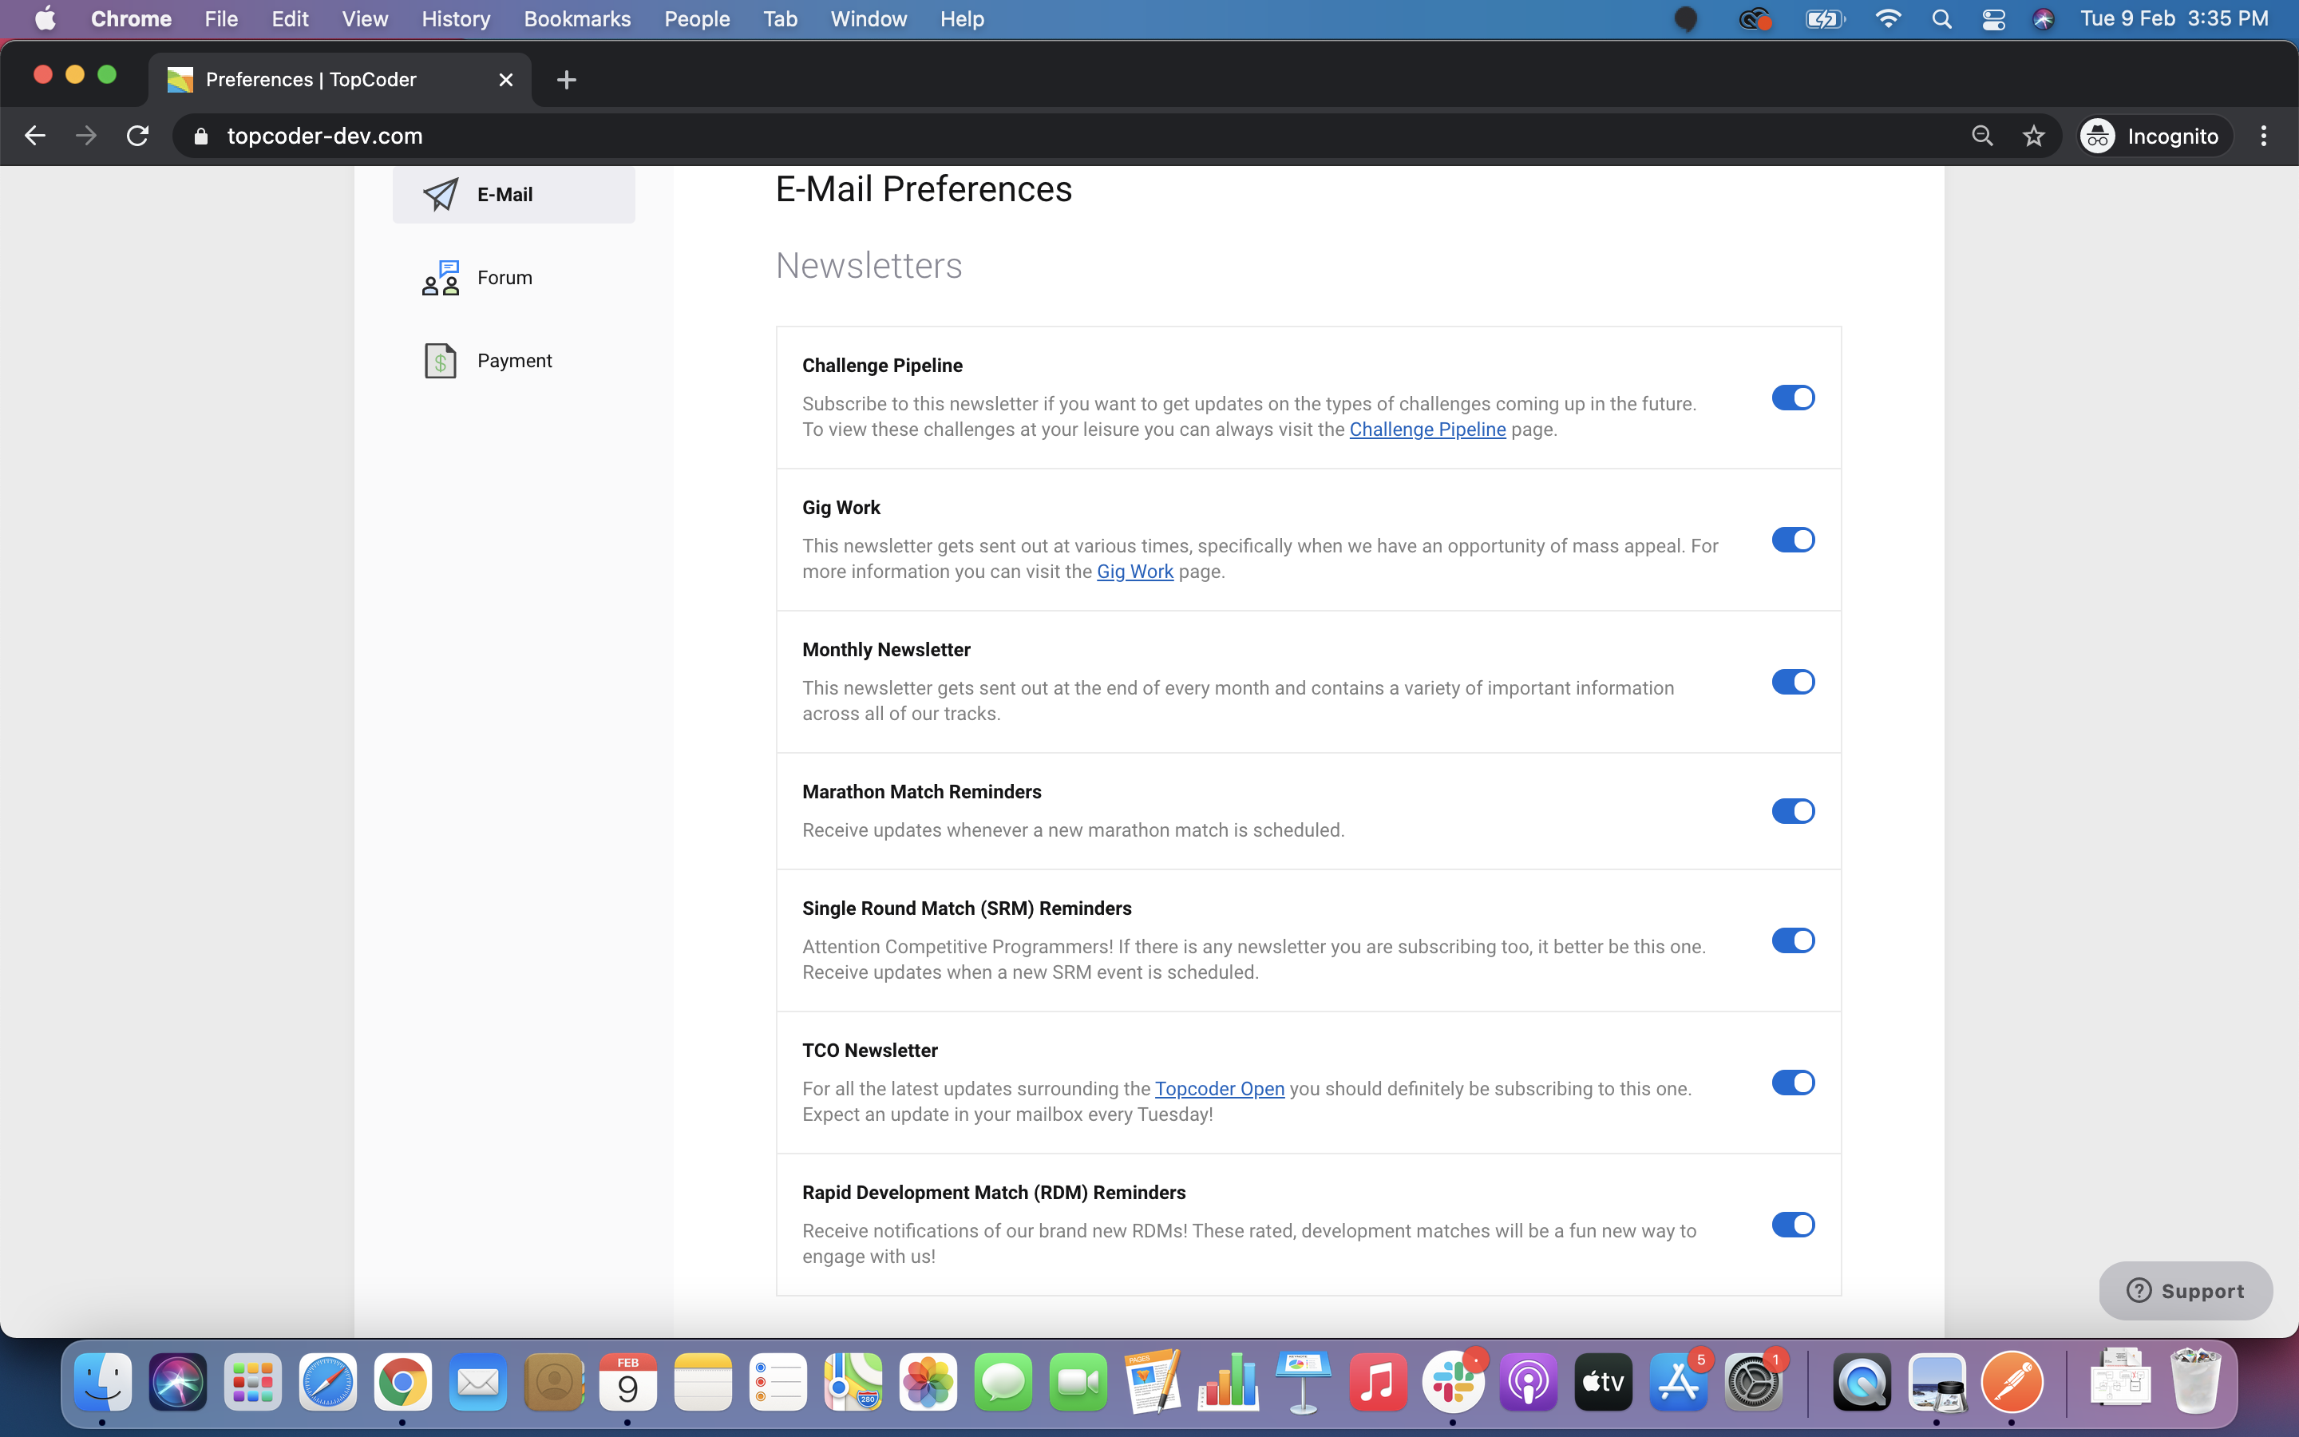2299x1437 pixels.
Task: Open Maps from the dock
Action: coord(853,1381)
